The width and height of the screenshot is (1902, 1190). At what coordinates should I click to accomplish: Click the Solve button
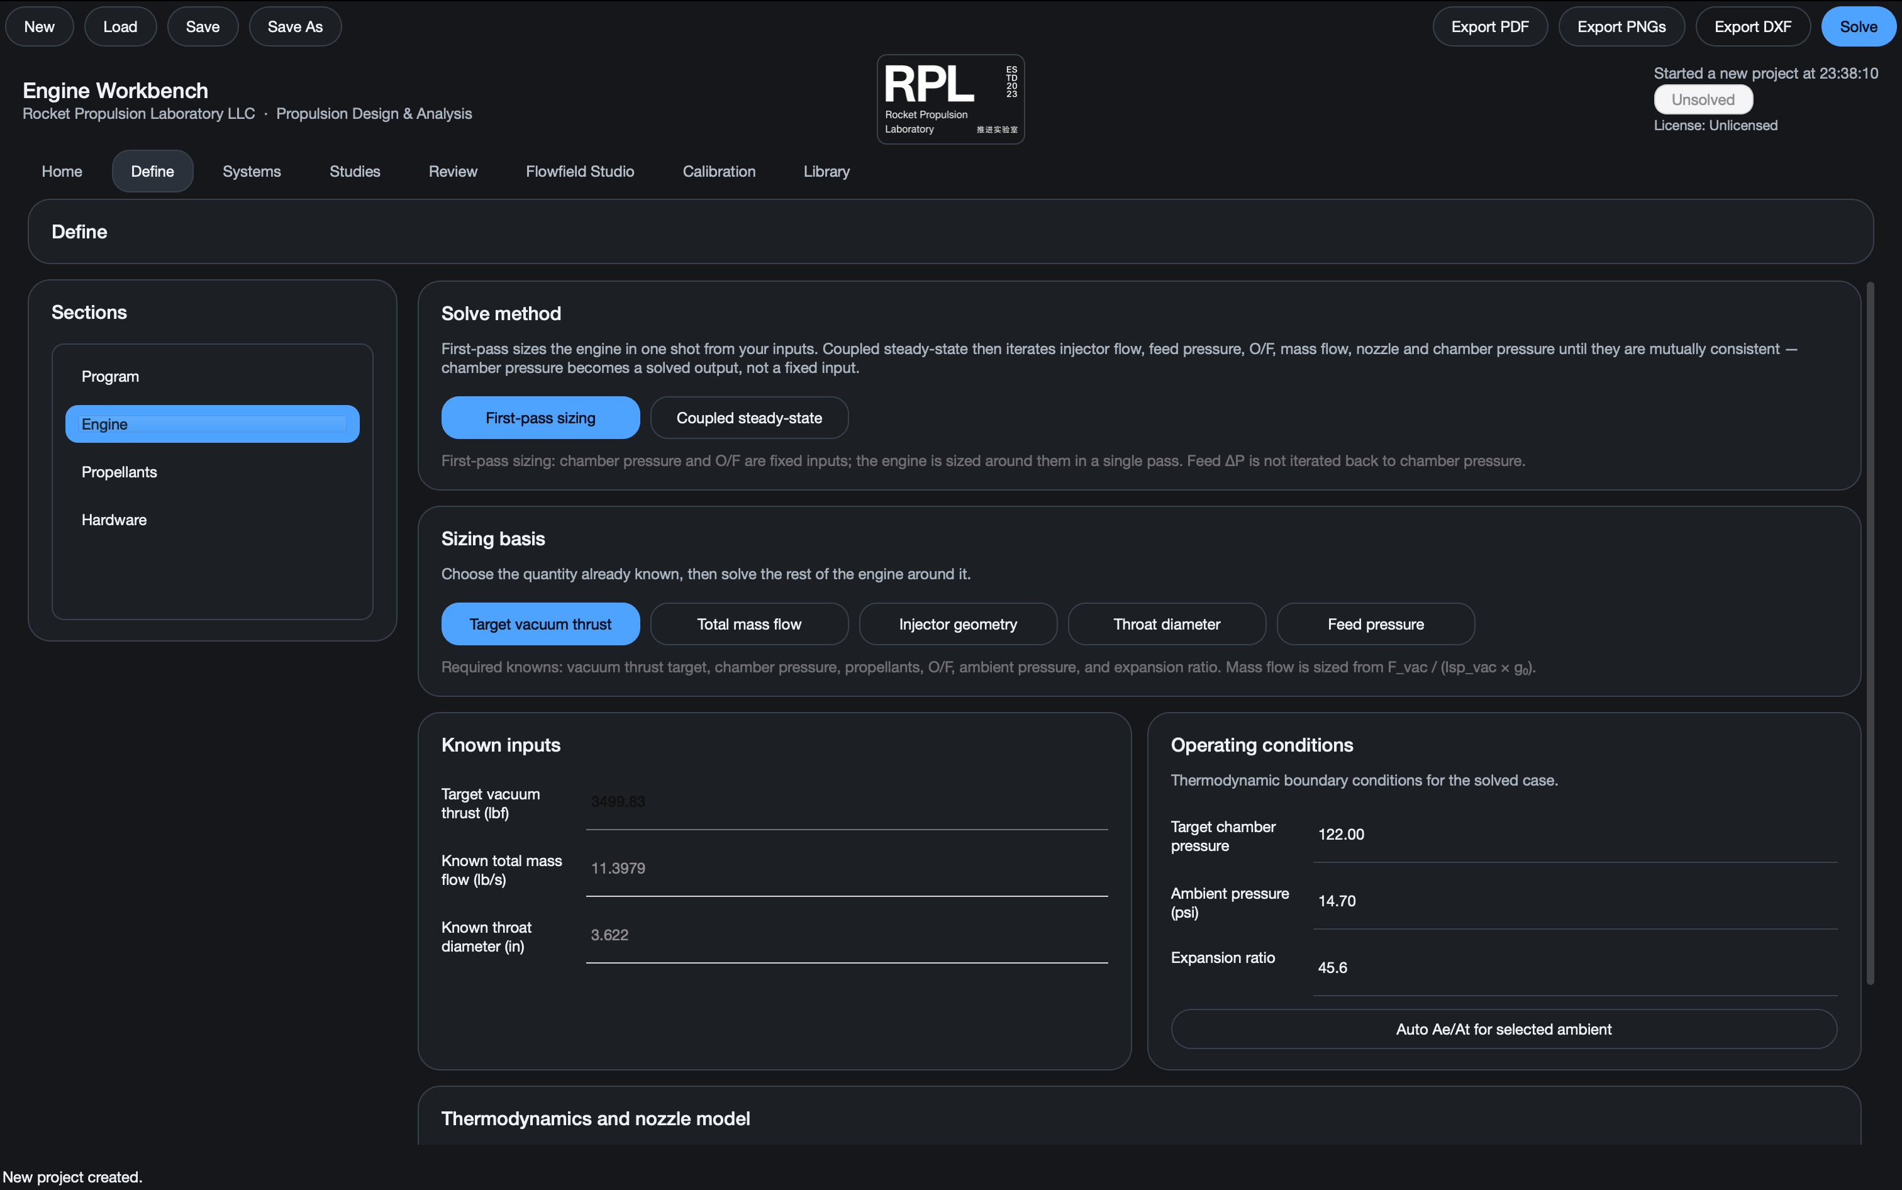point(1858,27)
